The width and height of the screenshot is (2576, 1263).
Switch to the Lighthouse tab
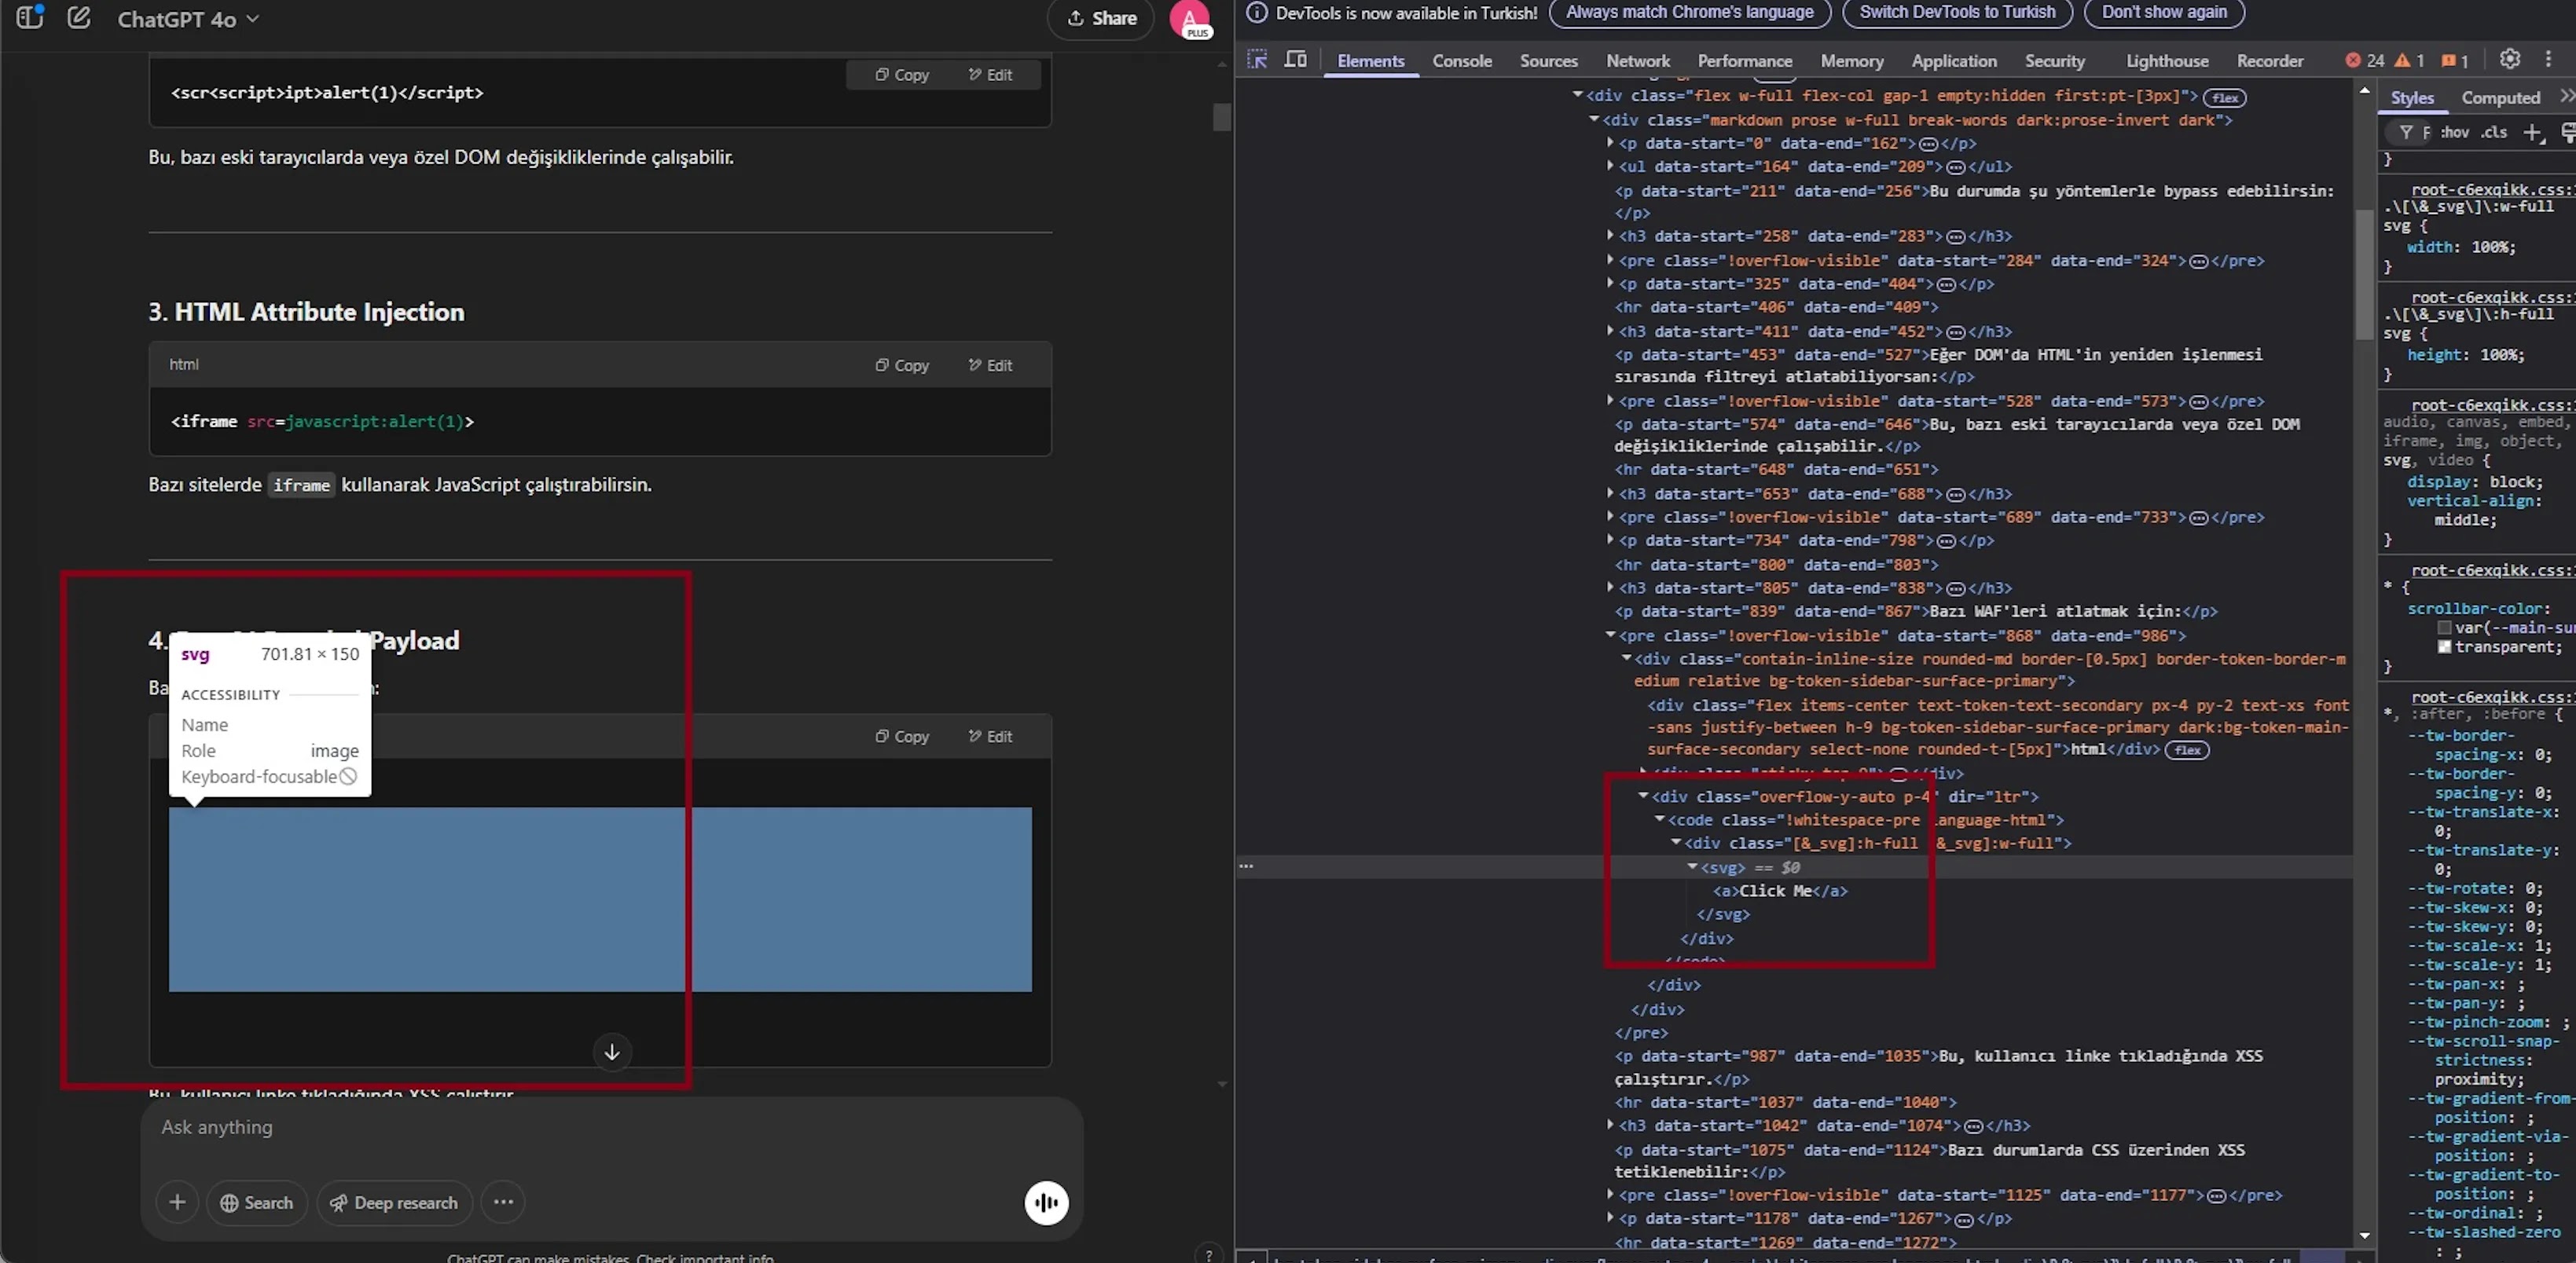[x=2166, y=61]
